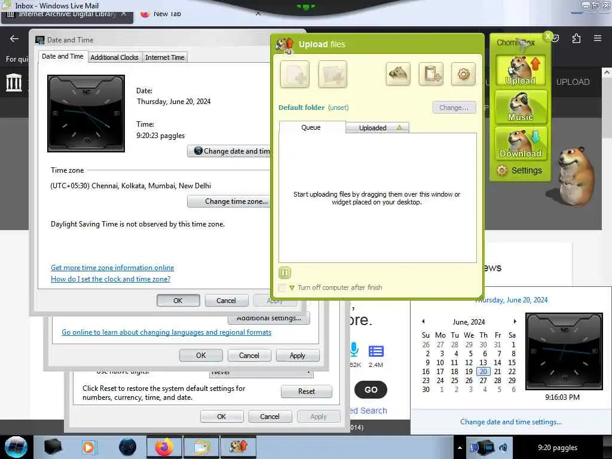Switch to the Uploaded tab in Upload files
612x459 pixels.
(x=377, y=128)
